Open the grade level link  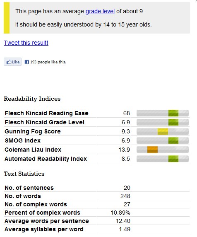(100, 11)
